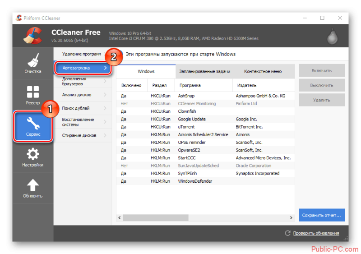Click the refresh icon beside Проверить обновления

point(287,233)
